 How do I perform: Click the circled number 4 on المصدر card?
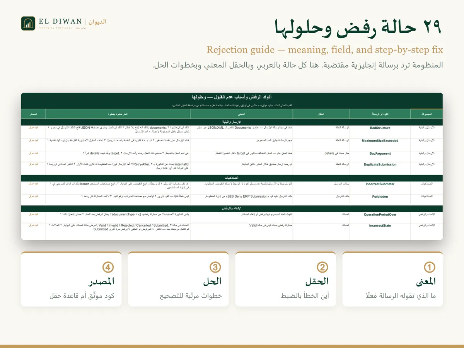pos(108,267)
